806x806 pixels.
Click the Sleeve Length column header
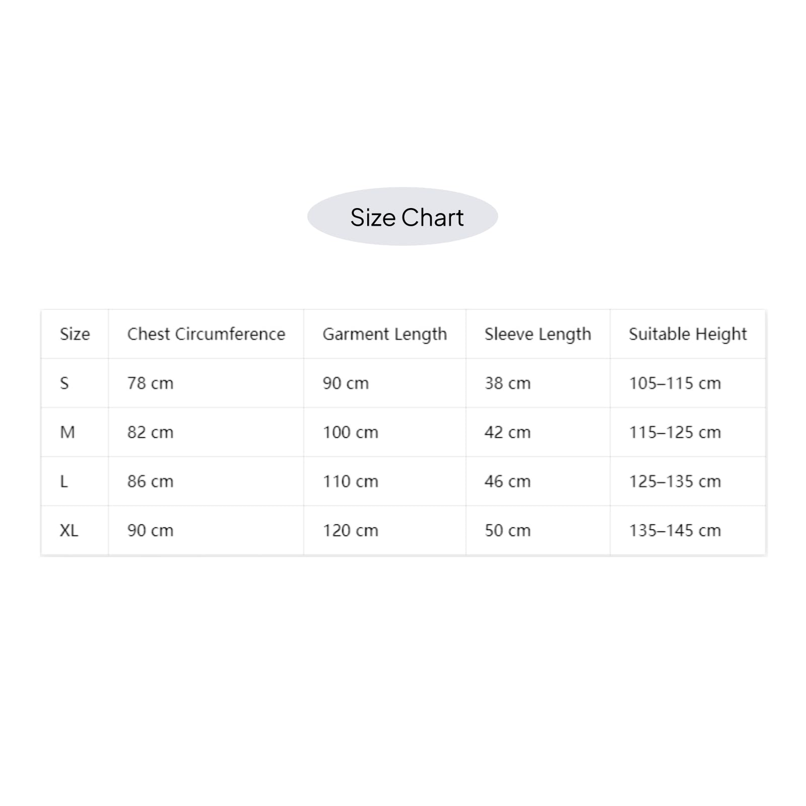click(538, 334)
